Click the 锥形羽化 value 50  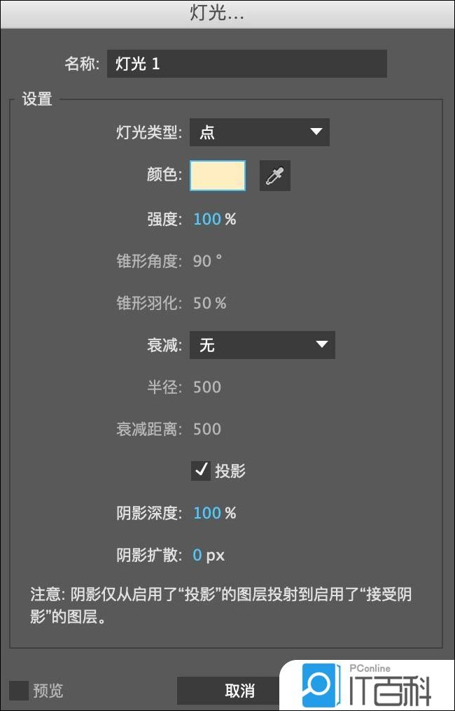click(202, 303)
